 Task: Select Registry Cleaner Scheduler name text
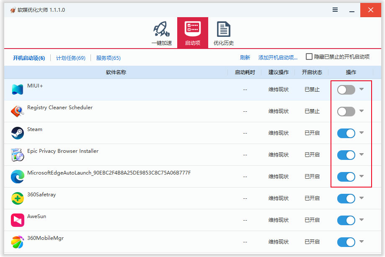click(x=60, y=108)
